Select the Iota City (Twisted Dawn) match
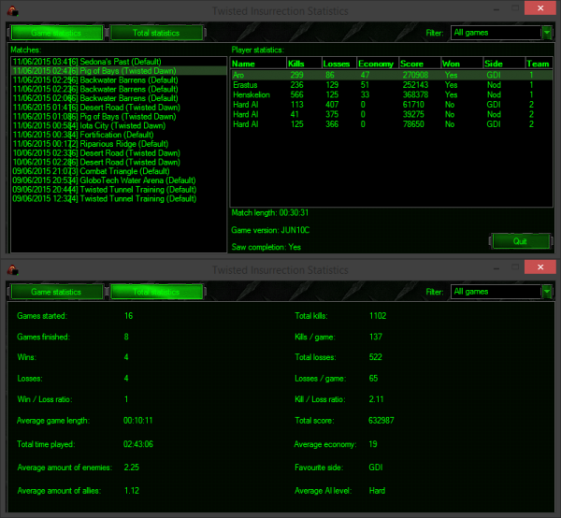Screen dimensions: 561x518 (119, 125)
